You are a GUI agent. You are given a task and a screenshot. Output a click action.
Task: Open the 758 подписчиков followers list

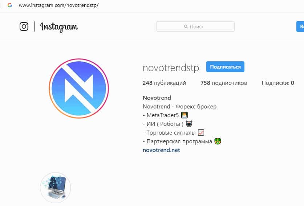pyautogui.click(x=224, y=83)
